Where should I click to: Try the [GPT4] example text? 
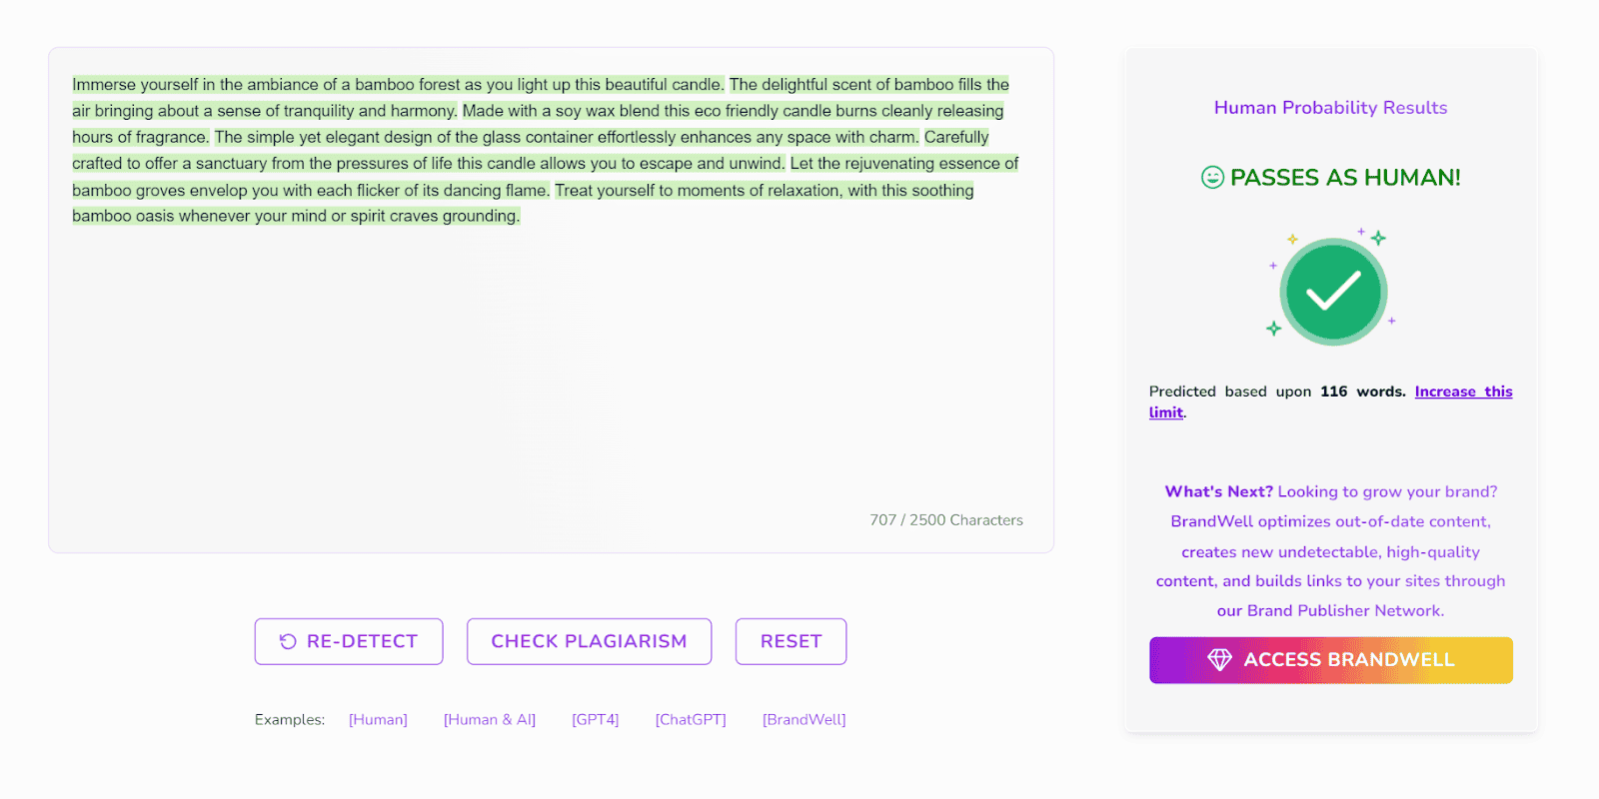click(x=596, y=719)
